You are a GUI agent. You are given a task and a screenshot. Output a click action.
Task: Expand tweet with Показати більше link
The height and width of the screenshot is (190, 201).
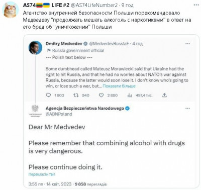tap(119, 86)
